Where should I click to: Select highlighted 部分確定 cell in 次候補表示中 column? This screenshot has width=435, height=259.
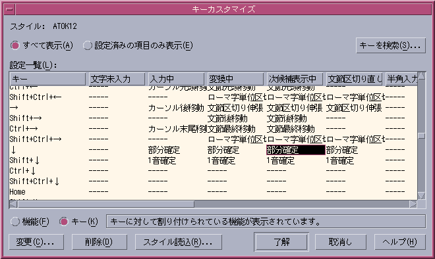point(296,150)
